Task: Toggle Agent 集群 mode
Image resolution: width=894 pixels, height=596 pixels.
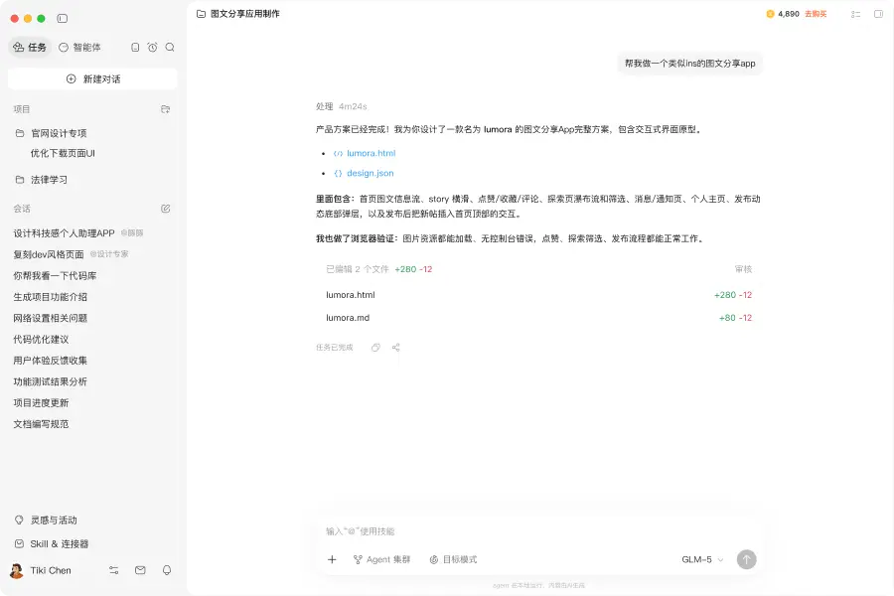Action: tap(381, 559)
